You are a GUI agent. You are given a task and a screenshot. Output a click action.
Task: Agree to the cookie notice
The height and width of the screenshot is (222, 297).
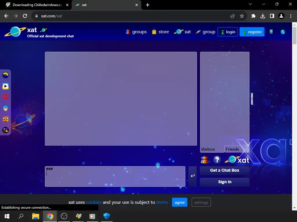180,202
